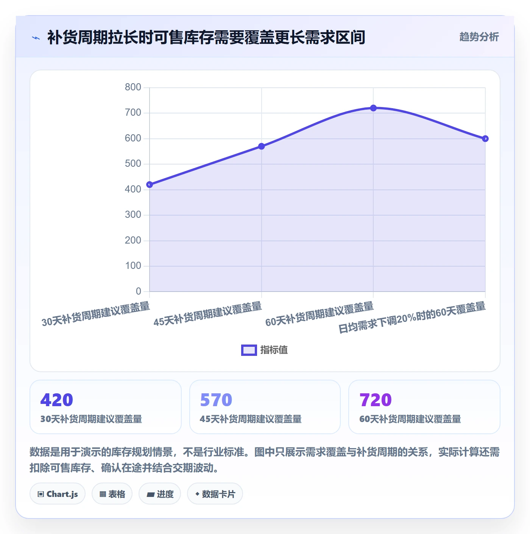
Task: Click the 420 data point on chart
Action: [x=150, y=185]
